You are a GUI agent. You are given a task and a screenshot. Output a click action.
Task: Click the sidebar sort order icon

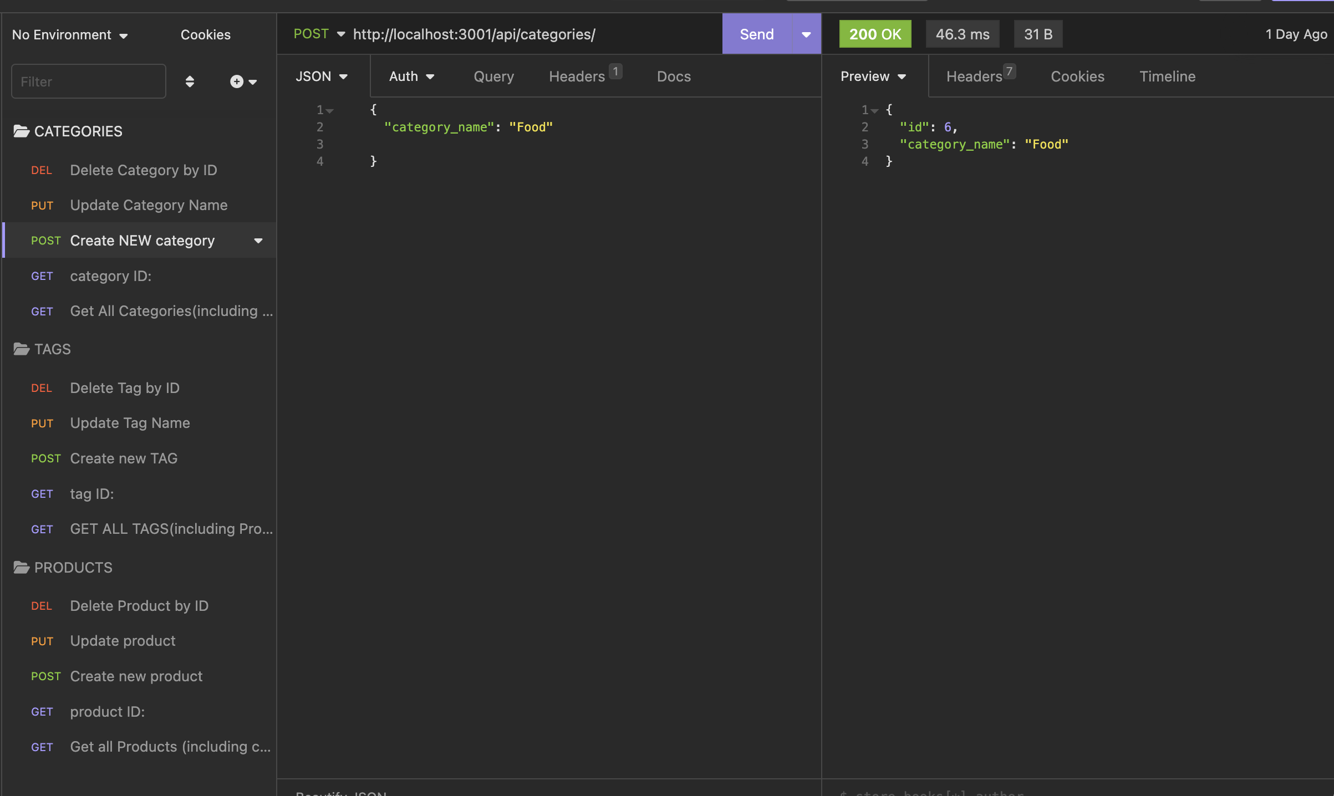click(190, 81)
